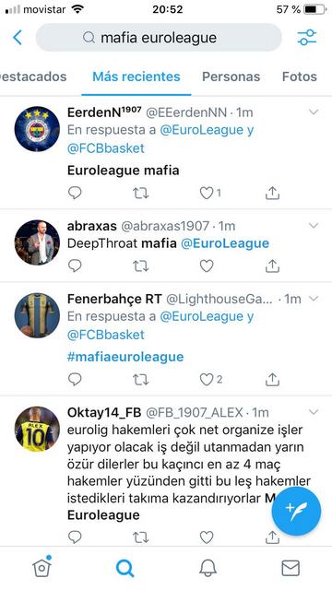Reply to the Fenerbahçe RT tweet
This screenshot has width=332, height=590.
75,380
